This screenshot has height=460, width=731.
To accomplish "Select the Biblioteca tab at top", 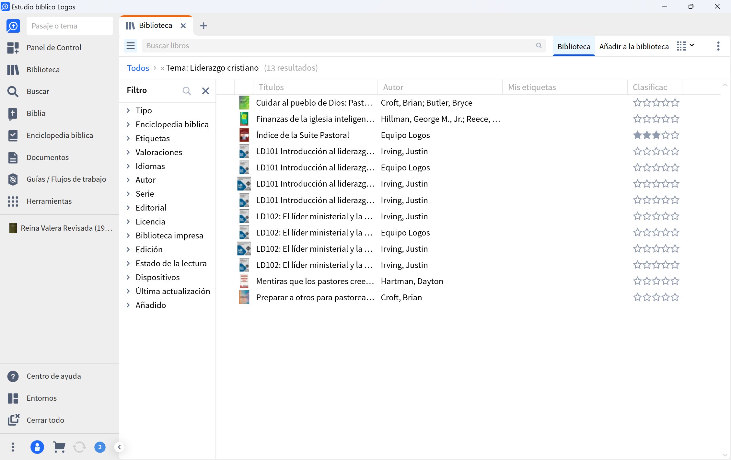I will [x=156, y=25].
